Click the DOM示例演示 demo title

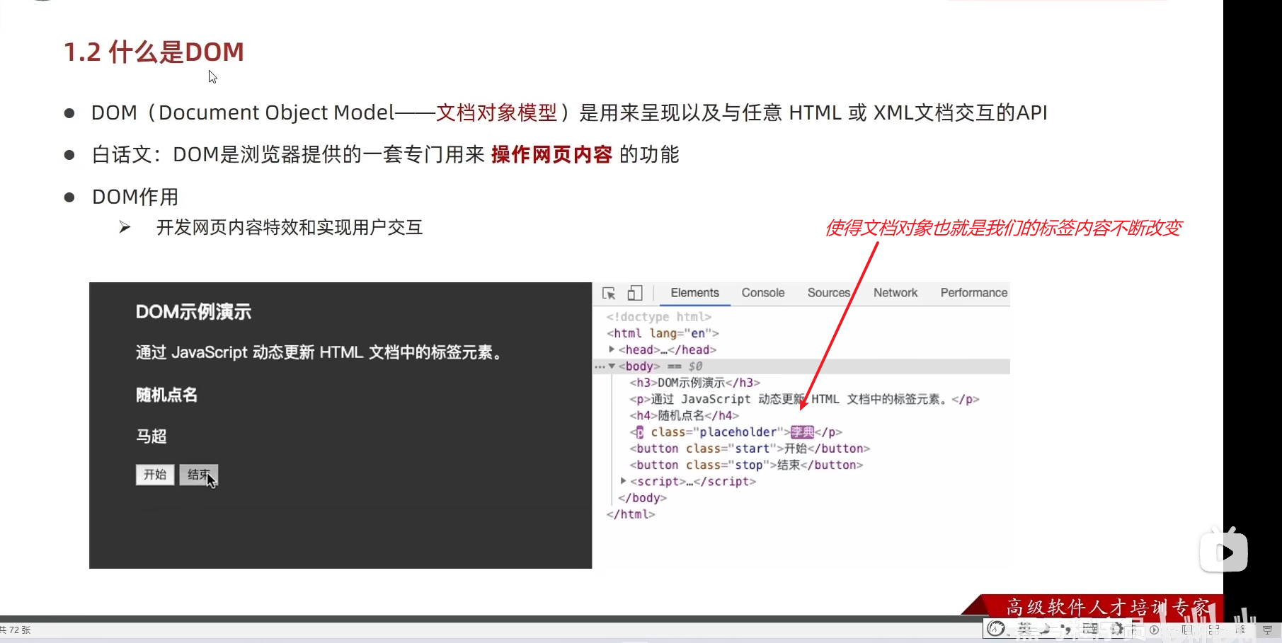pos(193,312)
